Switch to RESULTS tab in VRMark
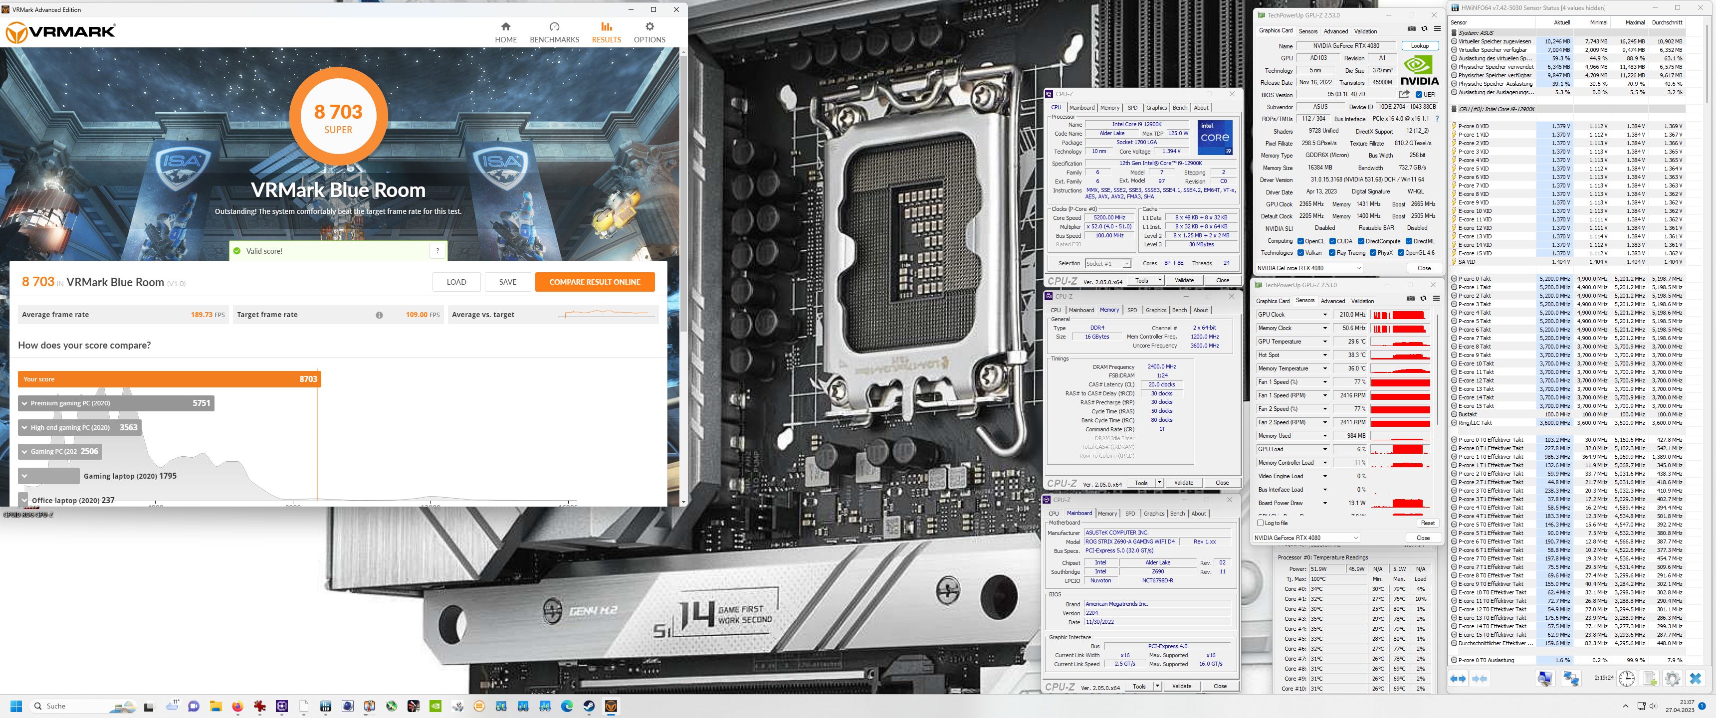 606,32
